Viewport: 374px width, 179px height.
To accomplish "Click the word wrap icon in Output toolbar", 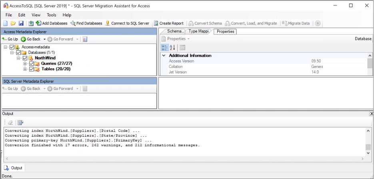I will (x=20, y=122).
